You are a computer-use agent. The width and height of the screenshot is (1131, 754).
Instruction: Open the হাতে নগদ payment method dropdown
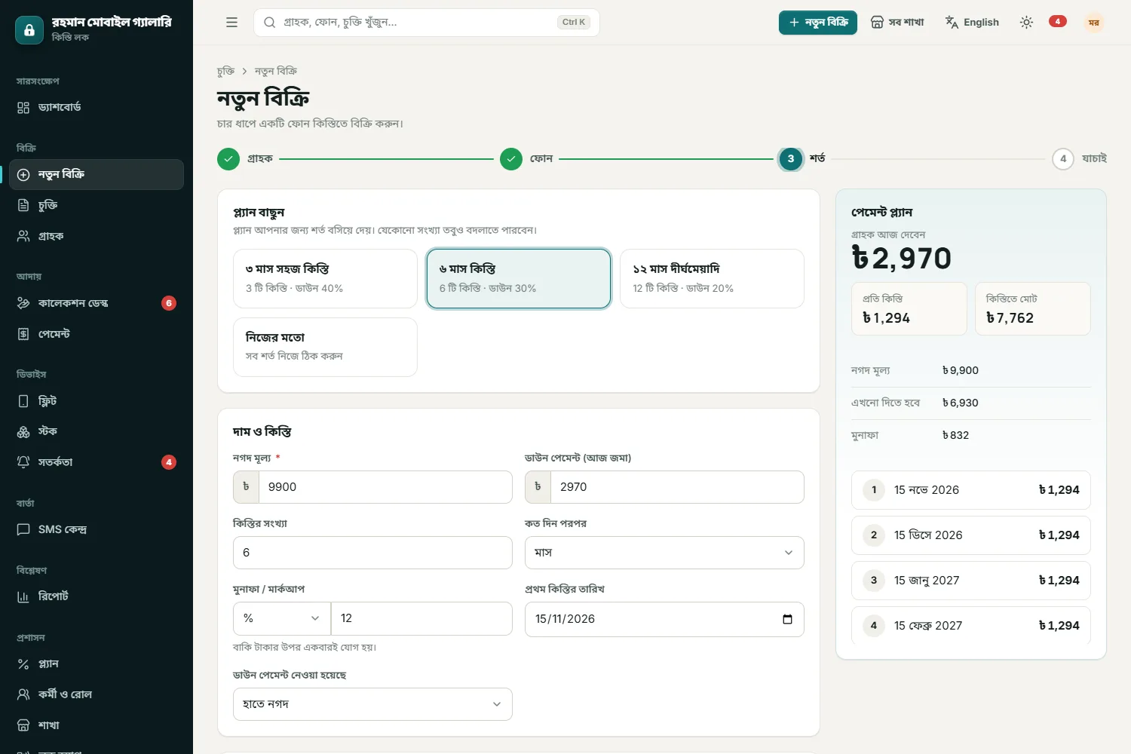click(372, 704)
